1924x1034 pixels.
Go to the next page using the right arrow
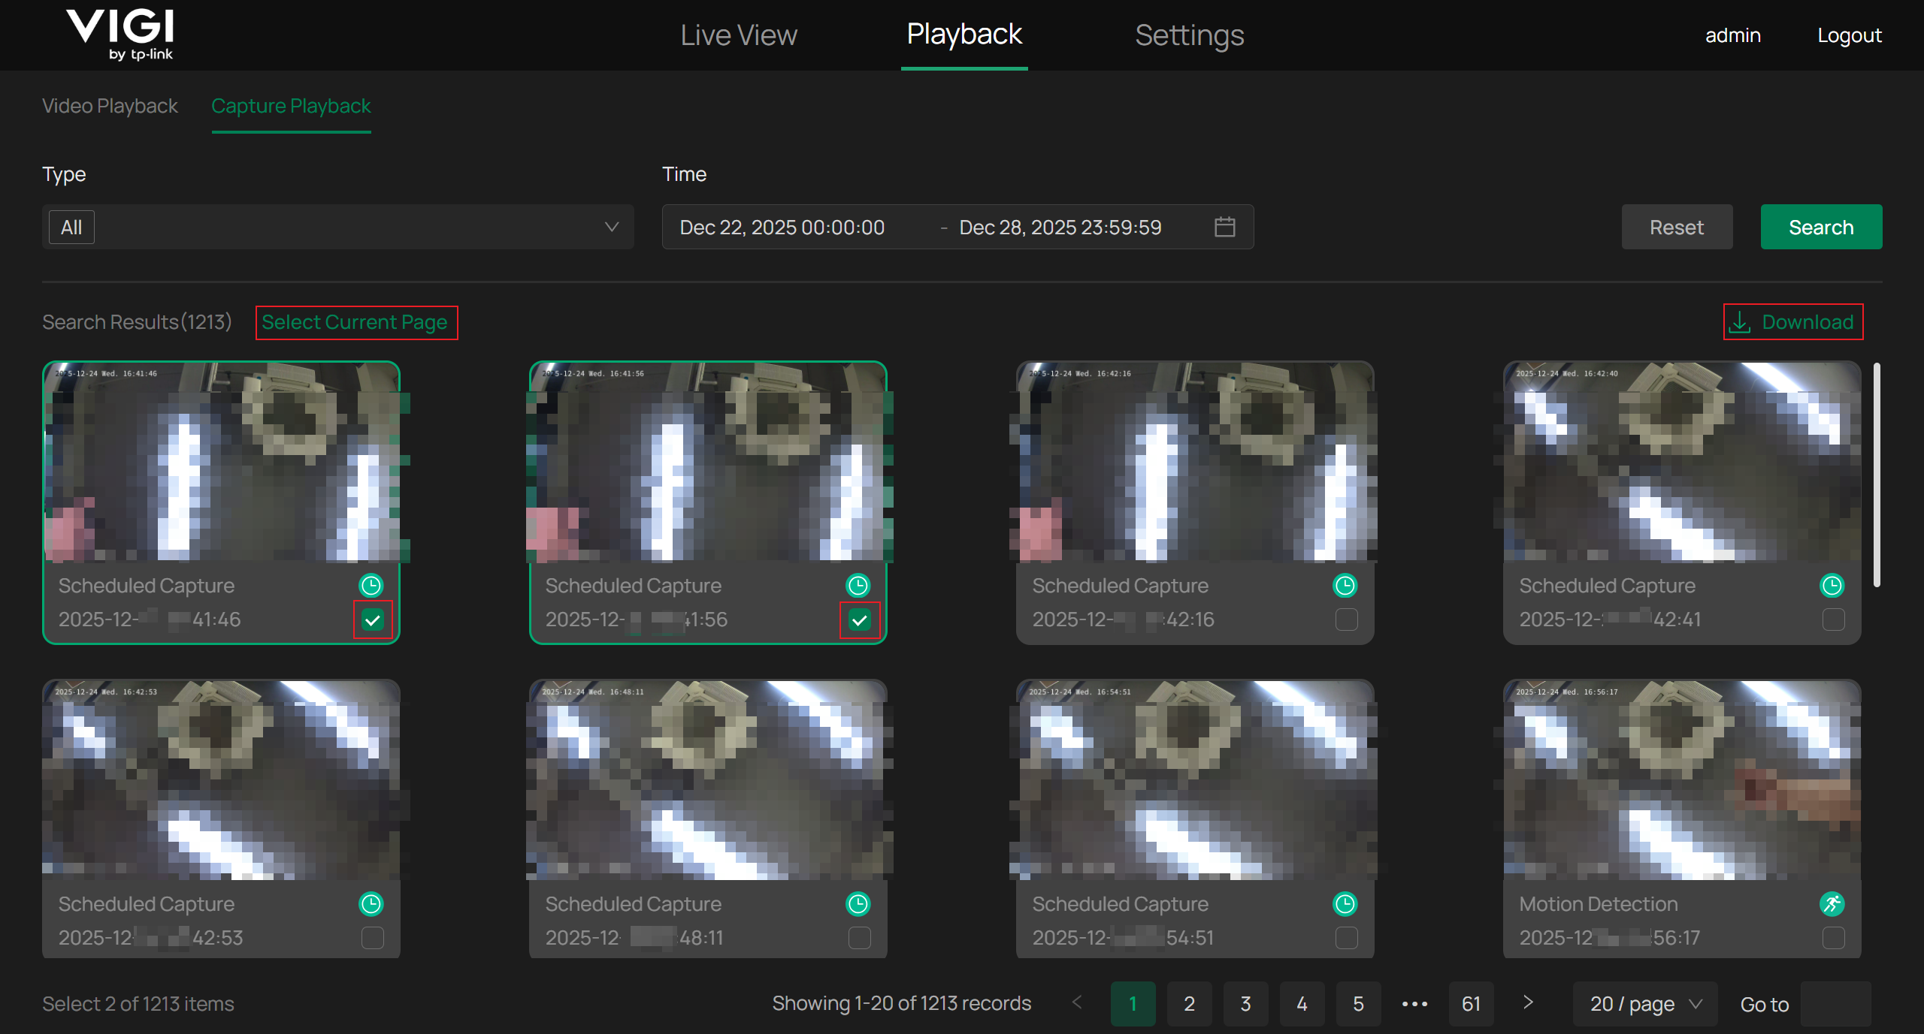pos(1528,1003)
